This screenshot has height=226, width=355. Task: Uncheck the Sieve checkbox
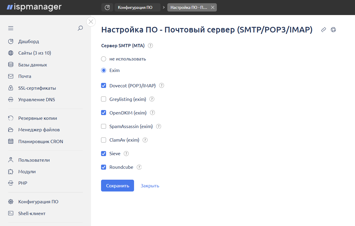[x=104, y=154]
